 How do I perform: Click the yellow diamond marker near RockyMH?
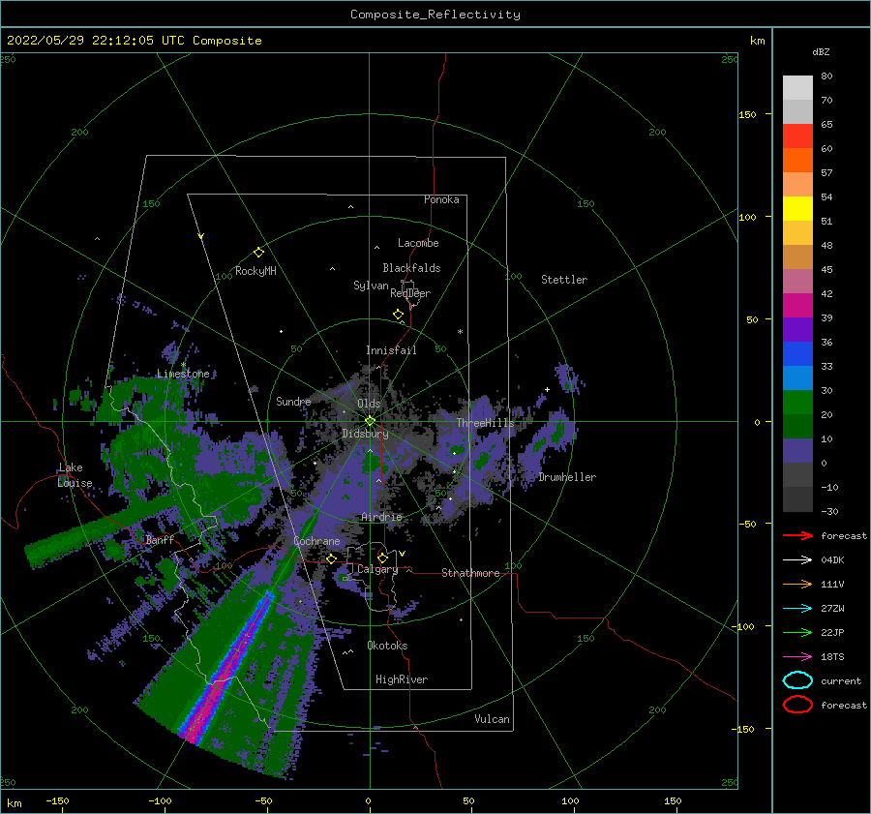[x=258, y=253]
